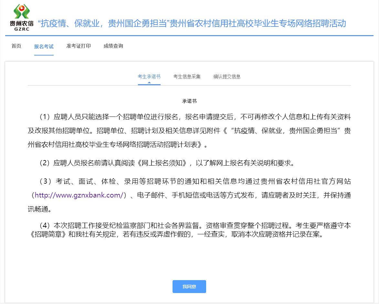Viewport: 379px width, 304px height.
Task: Click the small triangle under 考生承诺书
Action: [x=149, y=83]
